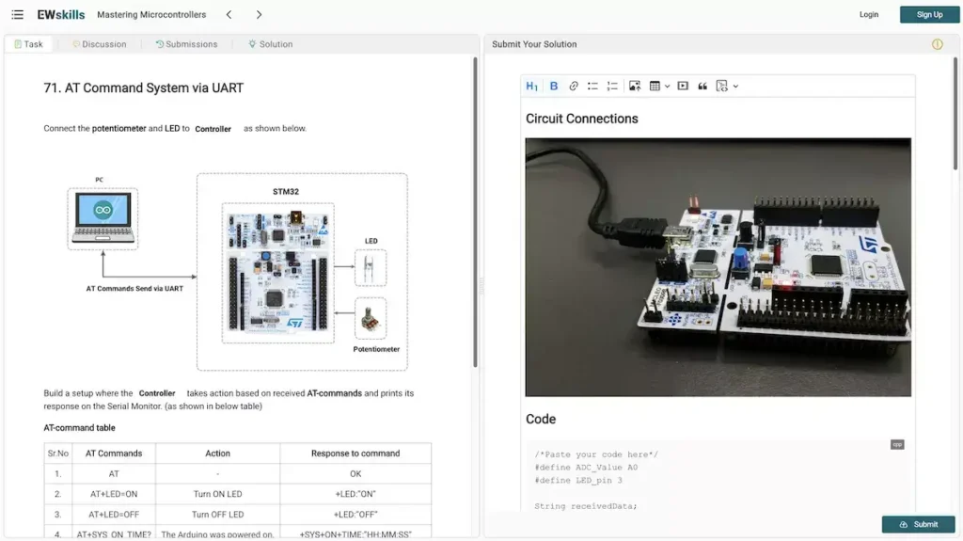Open the Solution tab
The image size is (963, 541).
270,44
